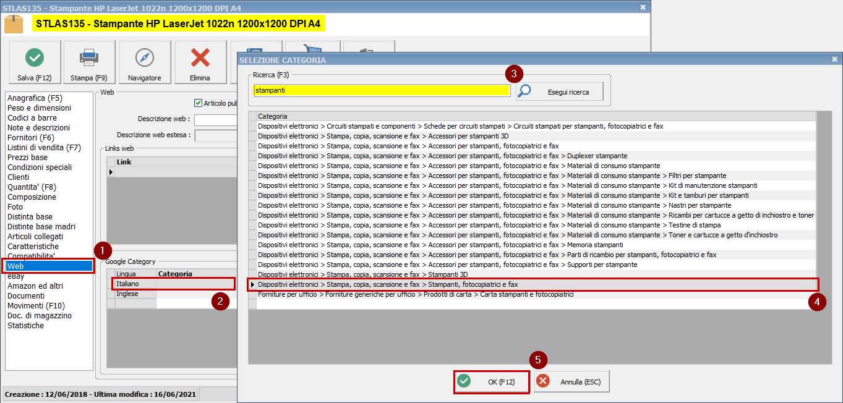Confirm the category with OK (F12)
The width and height of the screenshot is (843, 403).
pos(492,382)
